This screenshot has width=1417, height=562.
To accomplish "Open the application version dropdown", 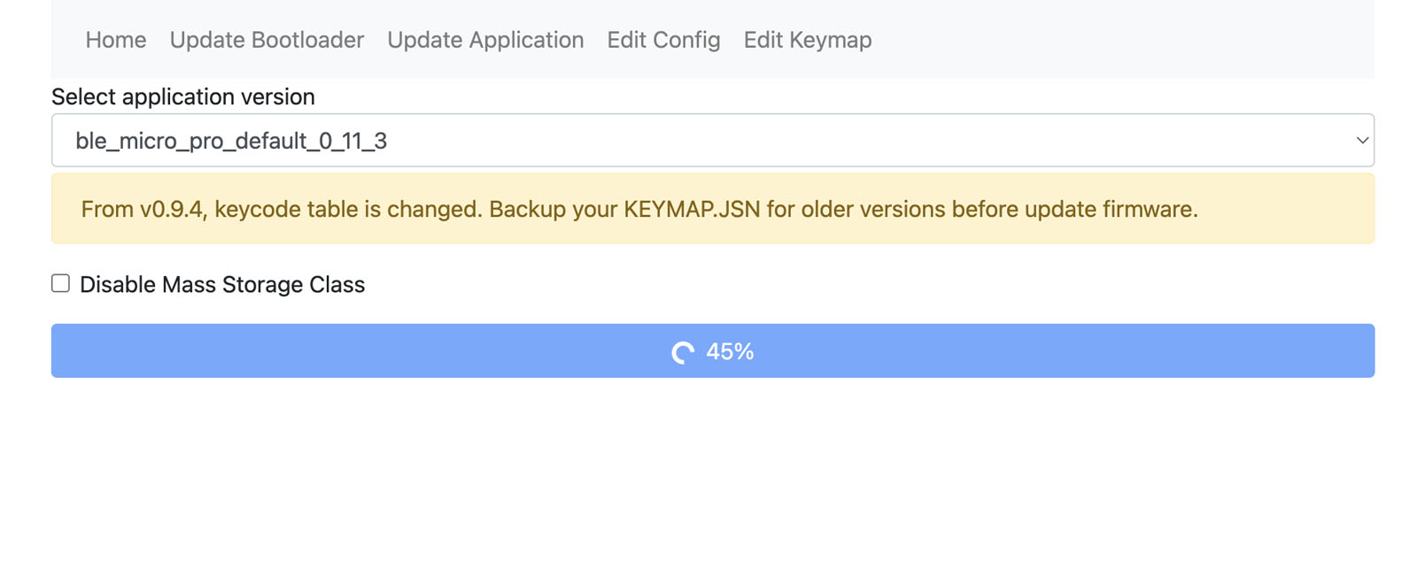I will click(x=712, y=141).
